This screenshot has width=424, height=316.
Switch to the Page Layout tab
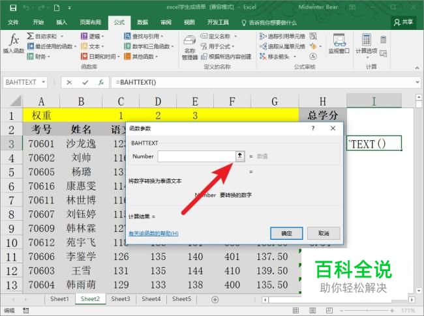point(90,22)
